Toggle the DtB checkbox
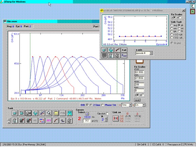Image resolution: width=196 pixels, height=147 pixels. [87, 105]
